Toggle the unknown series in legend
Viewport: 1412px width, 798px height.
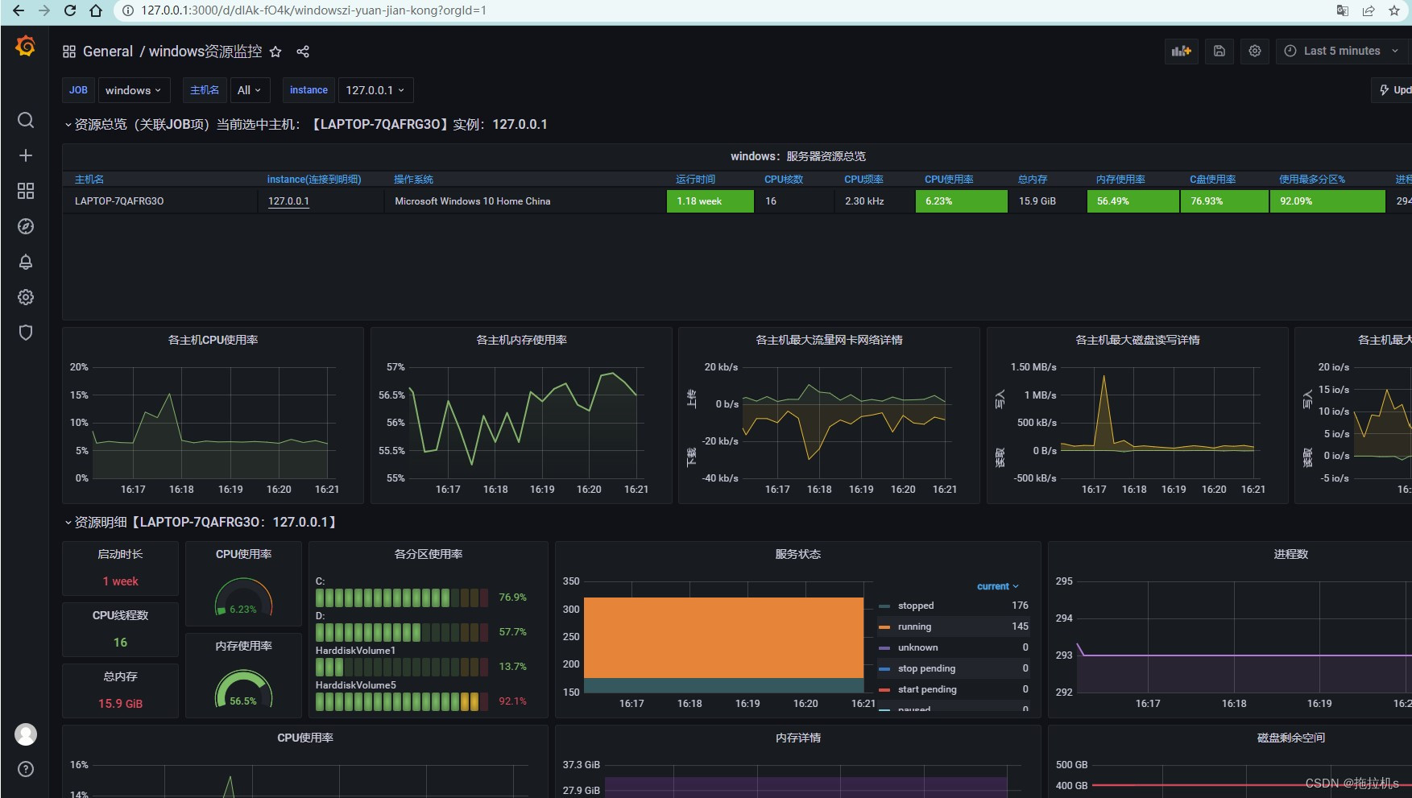(x=917, y=647)
